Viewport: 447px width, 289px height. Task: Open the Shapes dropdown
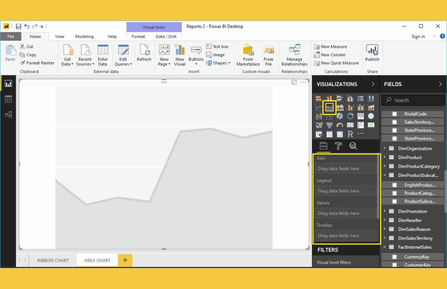pyautogui.click(x=218, y=63)
